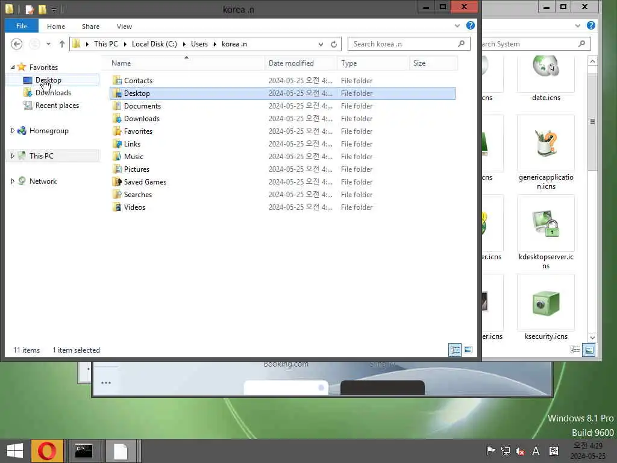Expand the This PC tree node
The width and height of the screenshot is (617, 463).
(x=13, y=156)
